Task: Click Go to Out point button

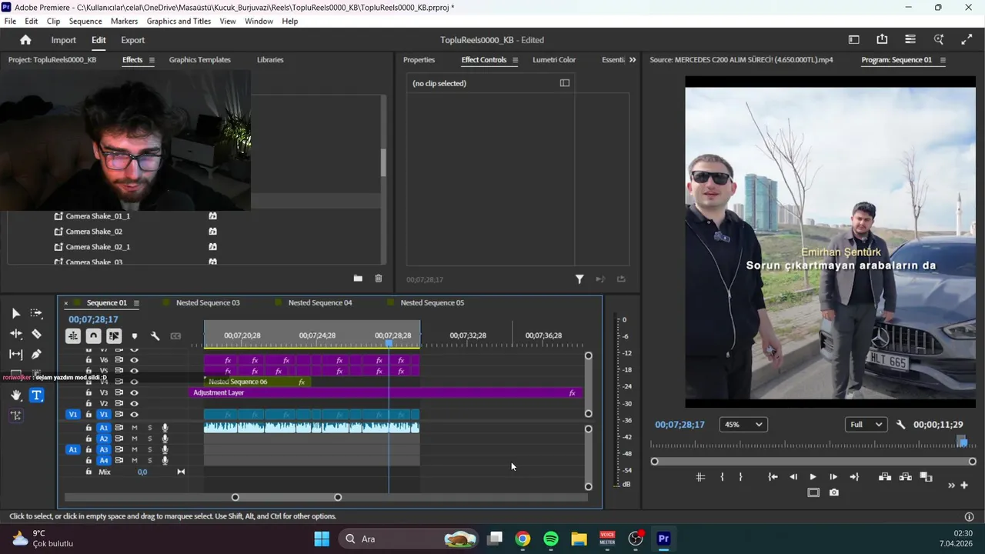Action: point(854,477)
